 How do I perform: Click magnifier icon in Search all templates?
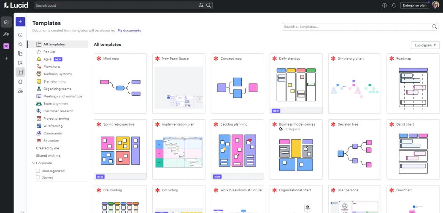435,27
